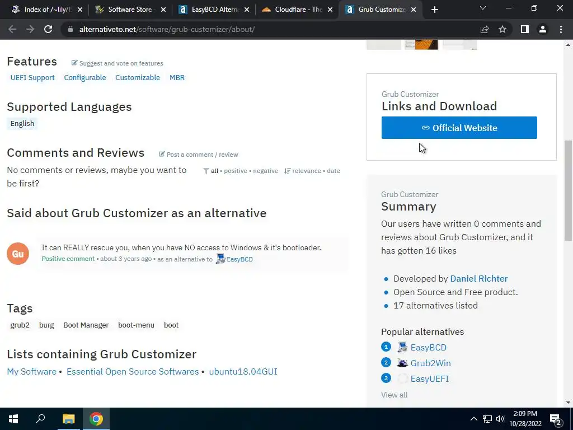Screen dimensions: 573x430
Task: Open the My Software list
Action: click(32, 372)
